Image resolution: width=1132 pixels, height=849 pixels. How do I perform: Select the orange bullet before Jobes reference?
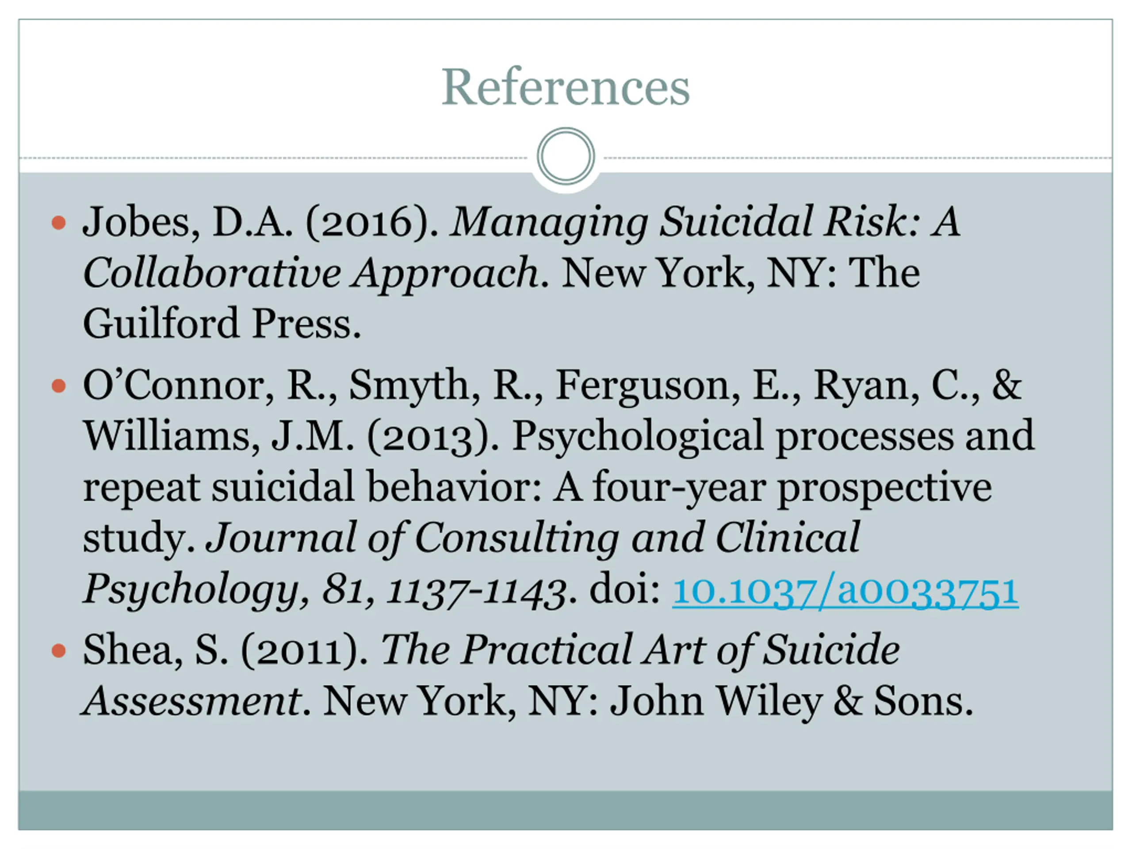[x=59, y=222]
